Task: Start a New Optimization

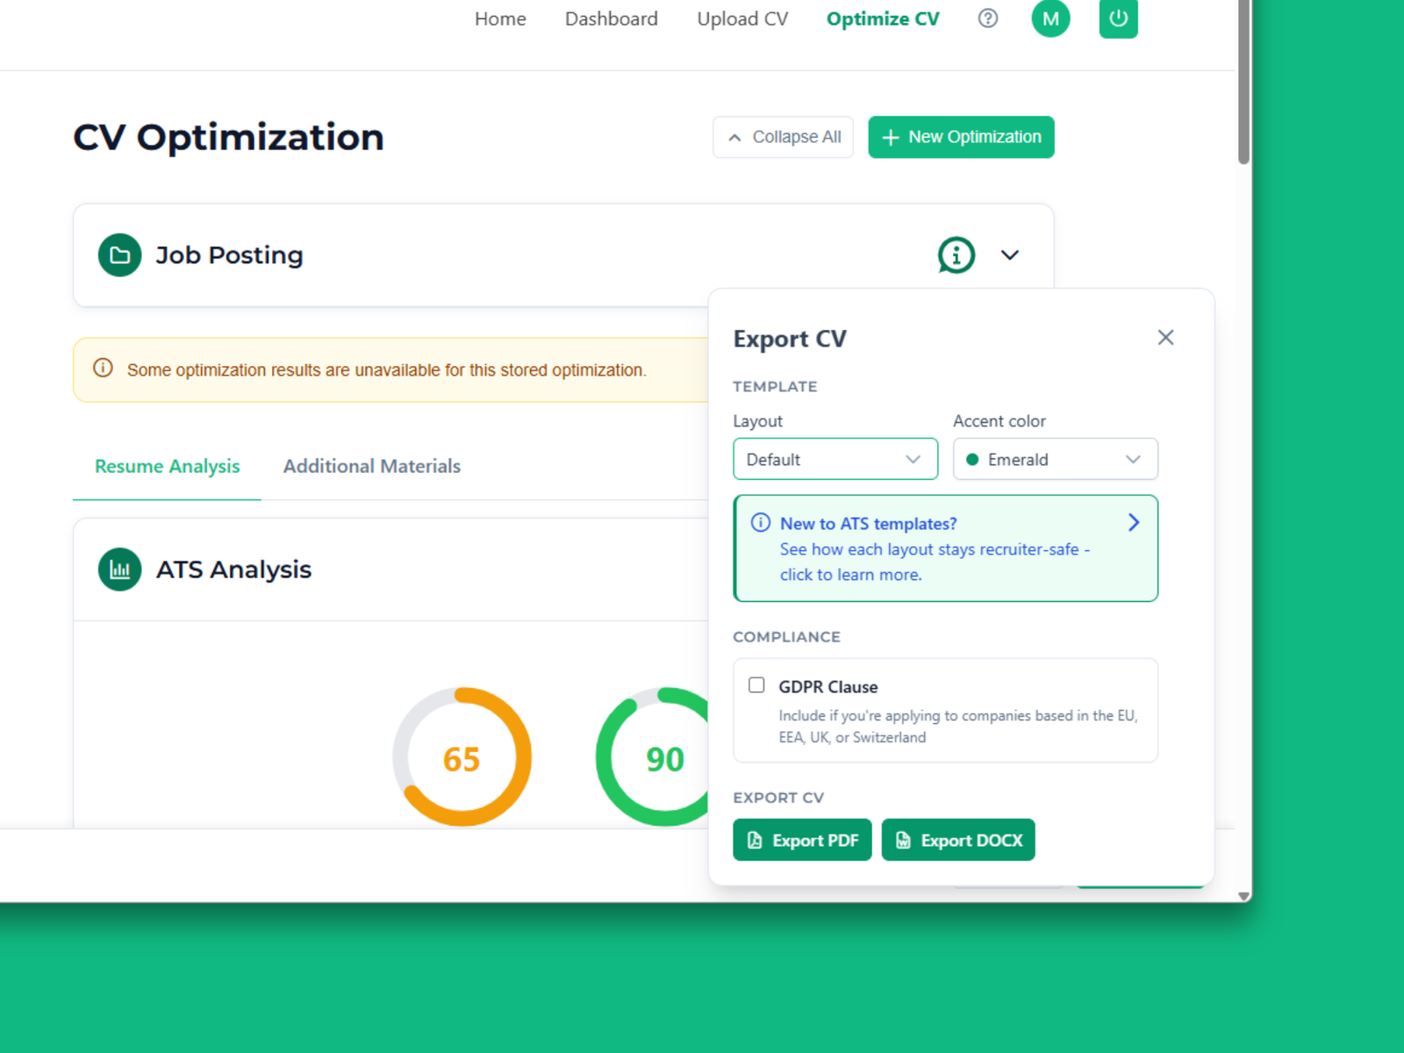Action: tap(961, 138)
